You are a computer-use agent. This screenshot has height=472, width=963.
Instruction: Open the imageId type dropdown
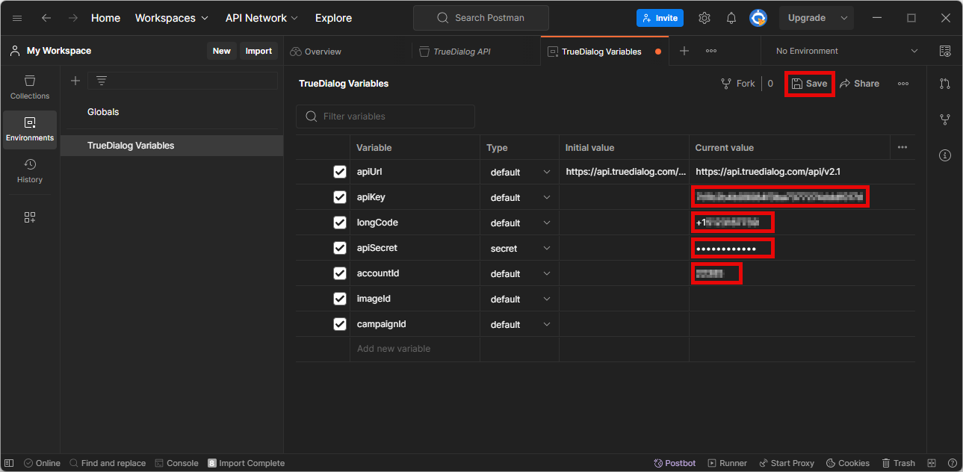(519, 299)
